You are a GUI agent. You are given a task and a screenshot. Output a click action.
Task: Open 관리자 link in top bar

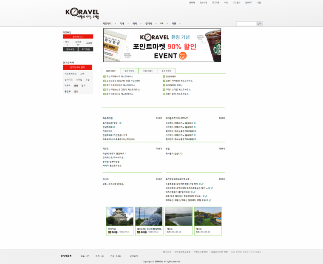(192, 3)
